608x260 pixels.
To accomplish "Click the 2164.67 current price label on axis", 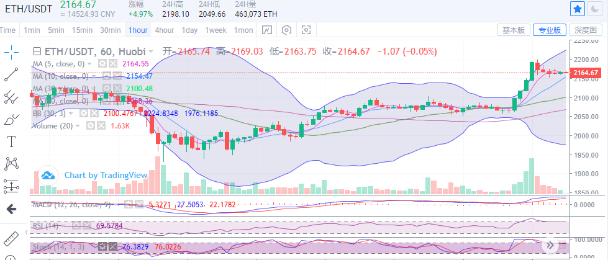I will click(x=585, y=73).
